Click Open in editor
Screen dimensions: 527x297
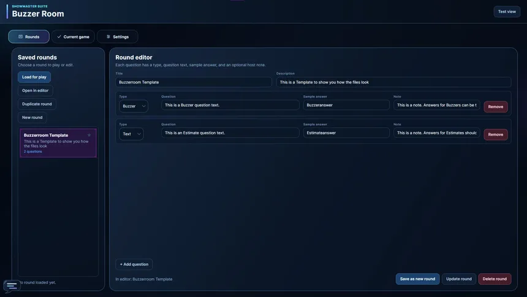pos(36,91)
